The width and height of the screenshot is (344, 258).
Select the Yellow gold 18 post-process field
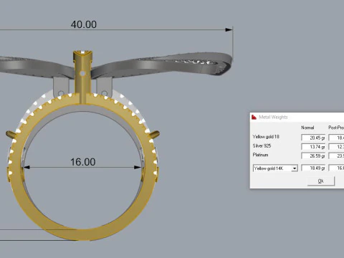point(336,138)
